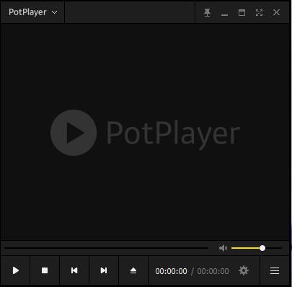292x287 pixels.
Task: Switch to fullscreen mode
Action: coord(259,12)
